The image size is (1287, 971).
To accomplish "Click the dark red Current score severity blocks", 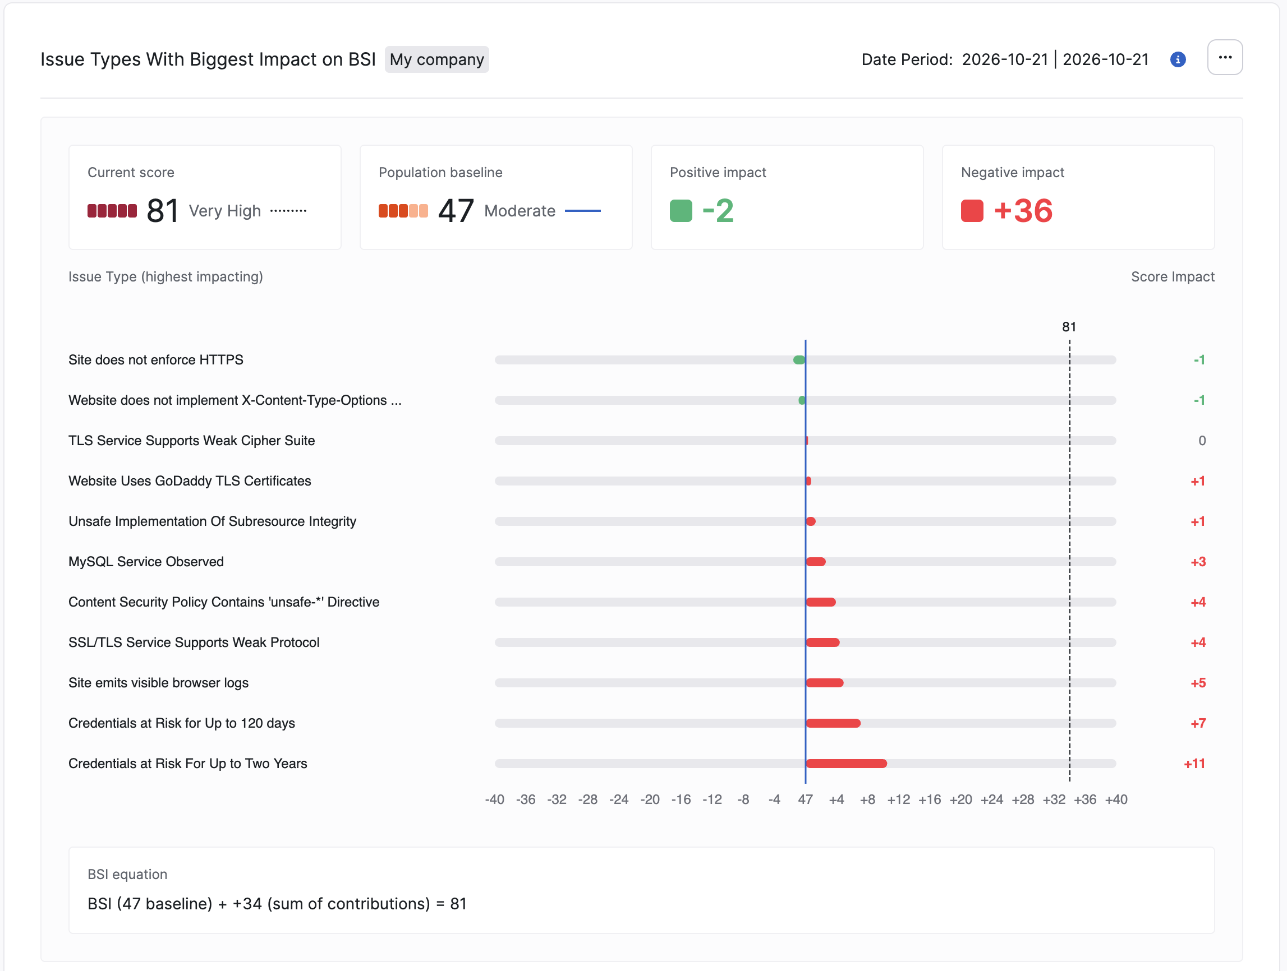I will tap(112, 210).
